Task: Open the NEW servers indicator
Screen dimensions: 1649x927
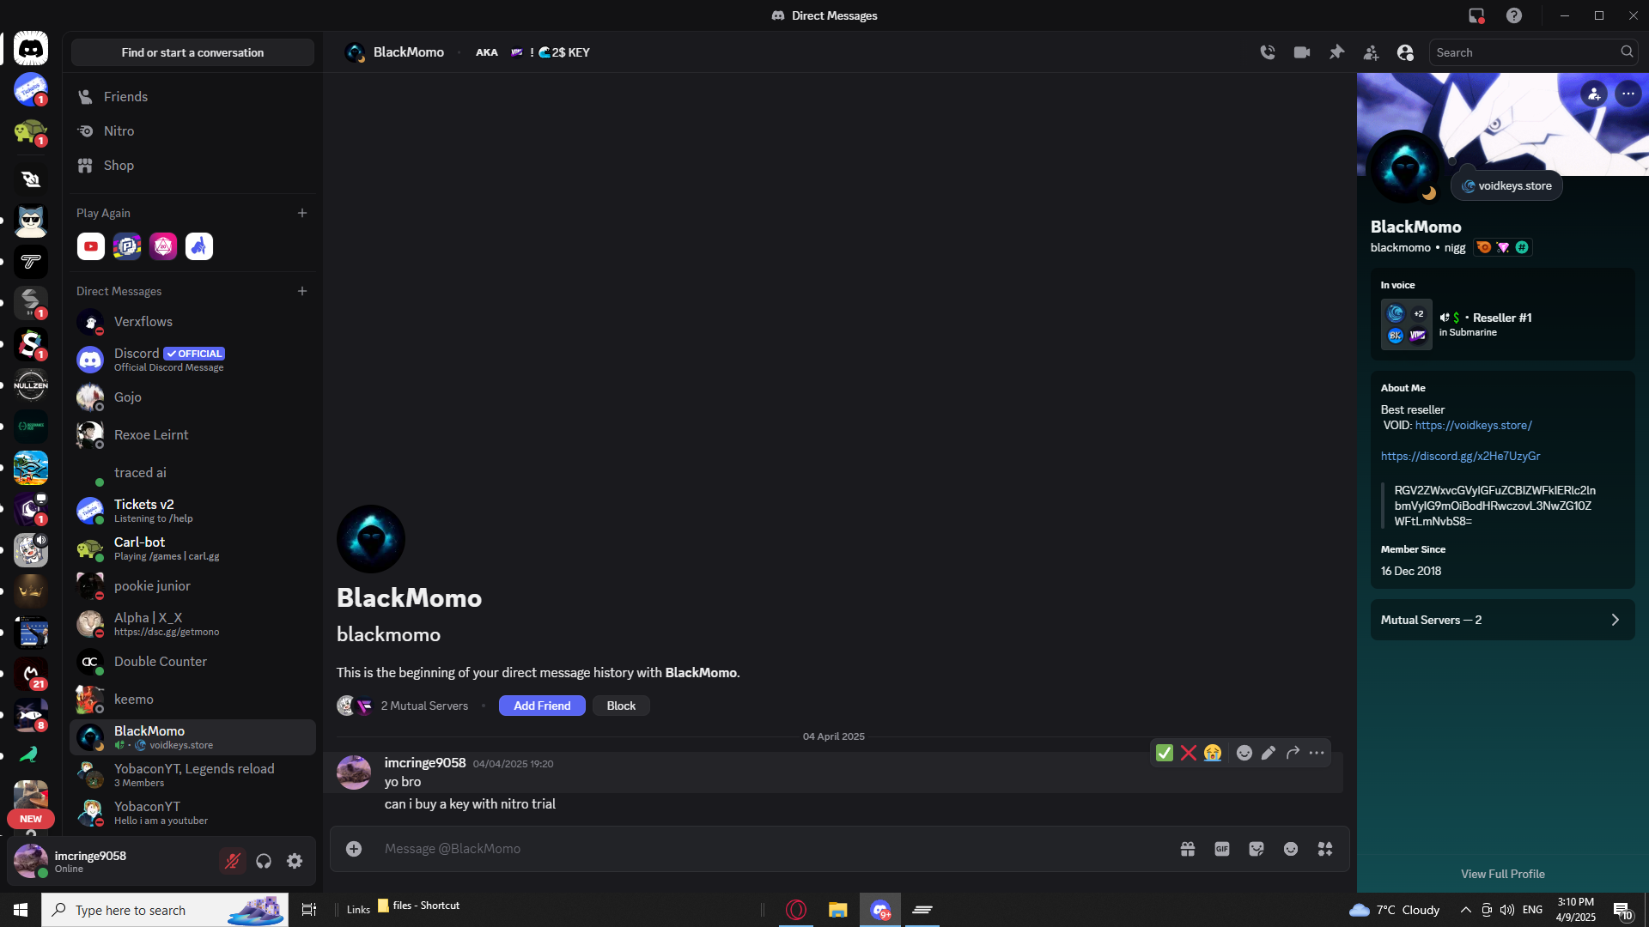Action: click(x=31, y=819)
